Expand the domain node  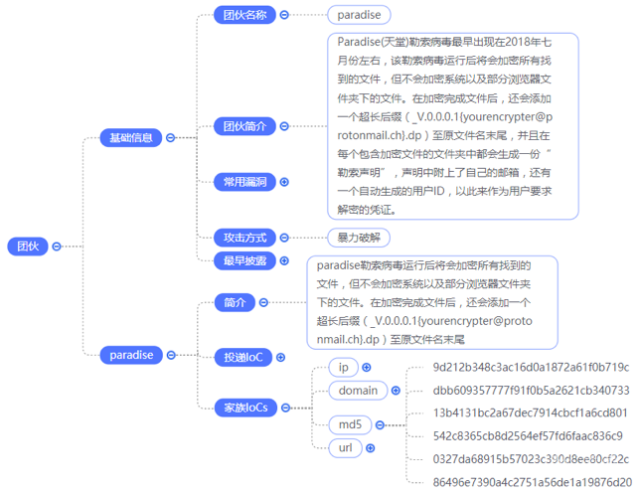[x=396, y=391]
